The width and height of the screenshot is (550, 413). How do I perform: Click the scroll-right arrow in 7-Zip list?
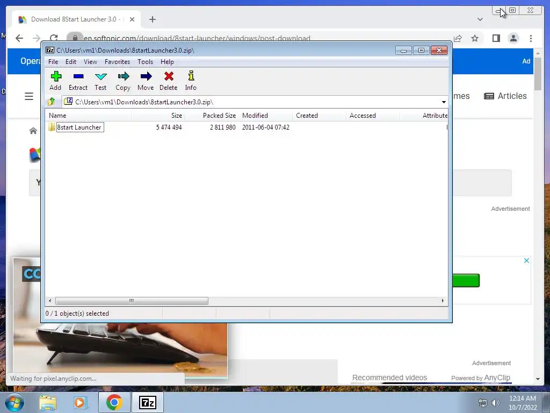coord(443,301)
